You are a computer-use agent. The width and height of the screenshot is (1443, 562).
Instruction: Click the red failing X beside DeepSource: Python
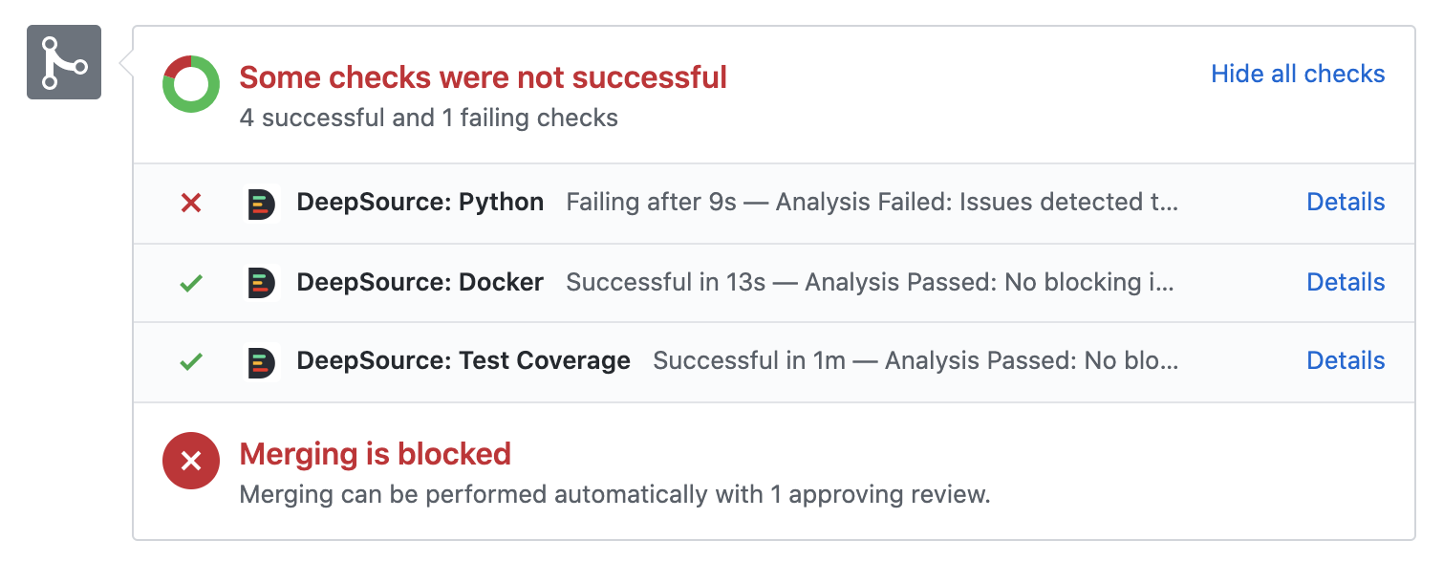[190, 203]
